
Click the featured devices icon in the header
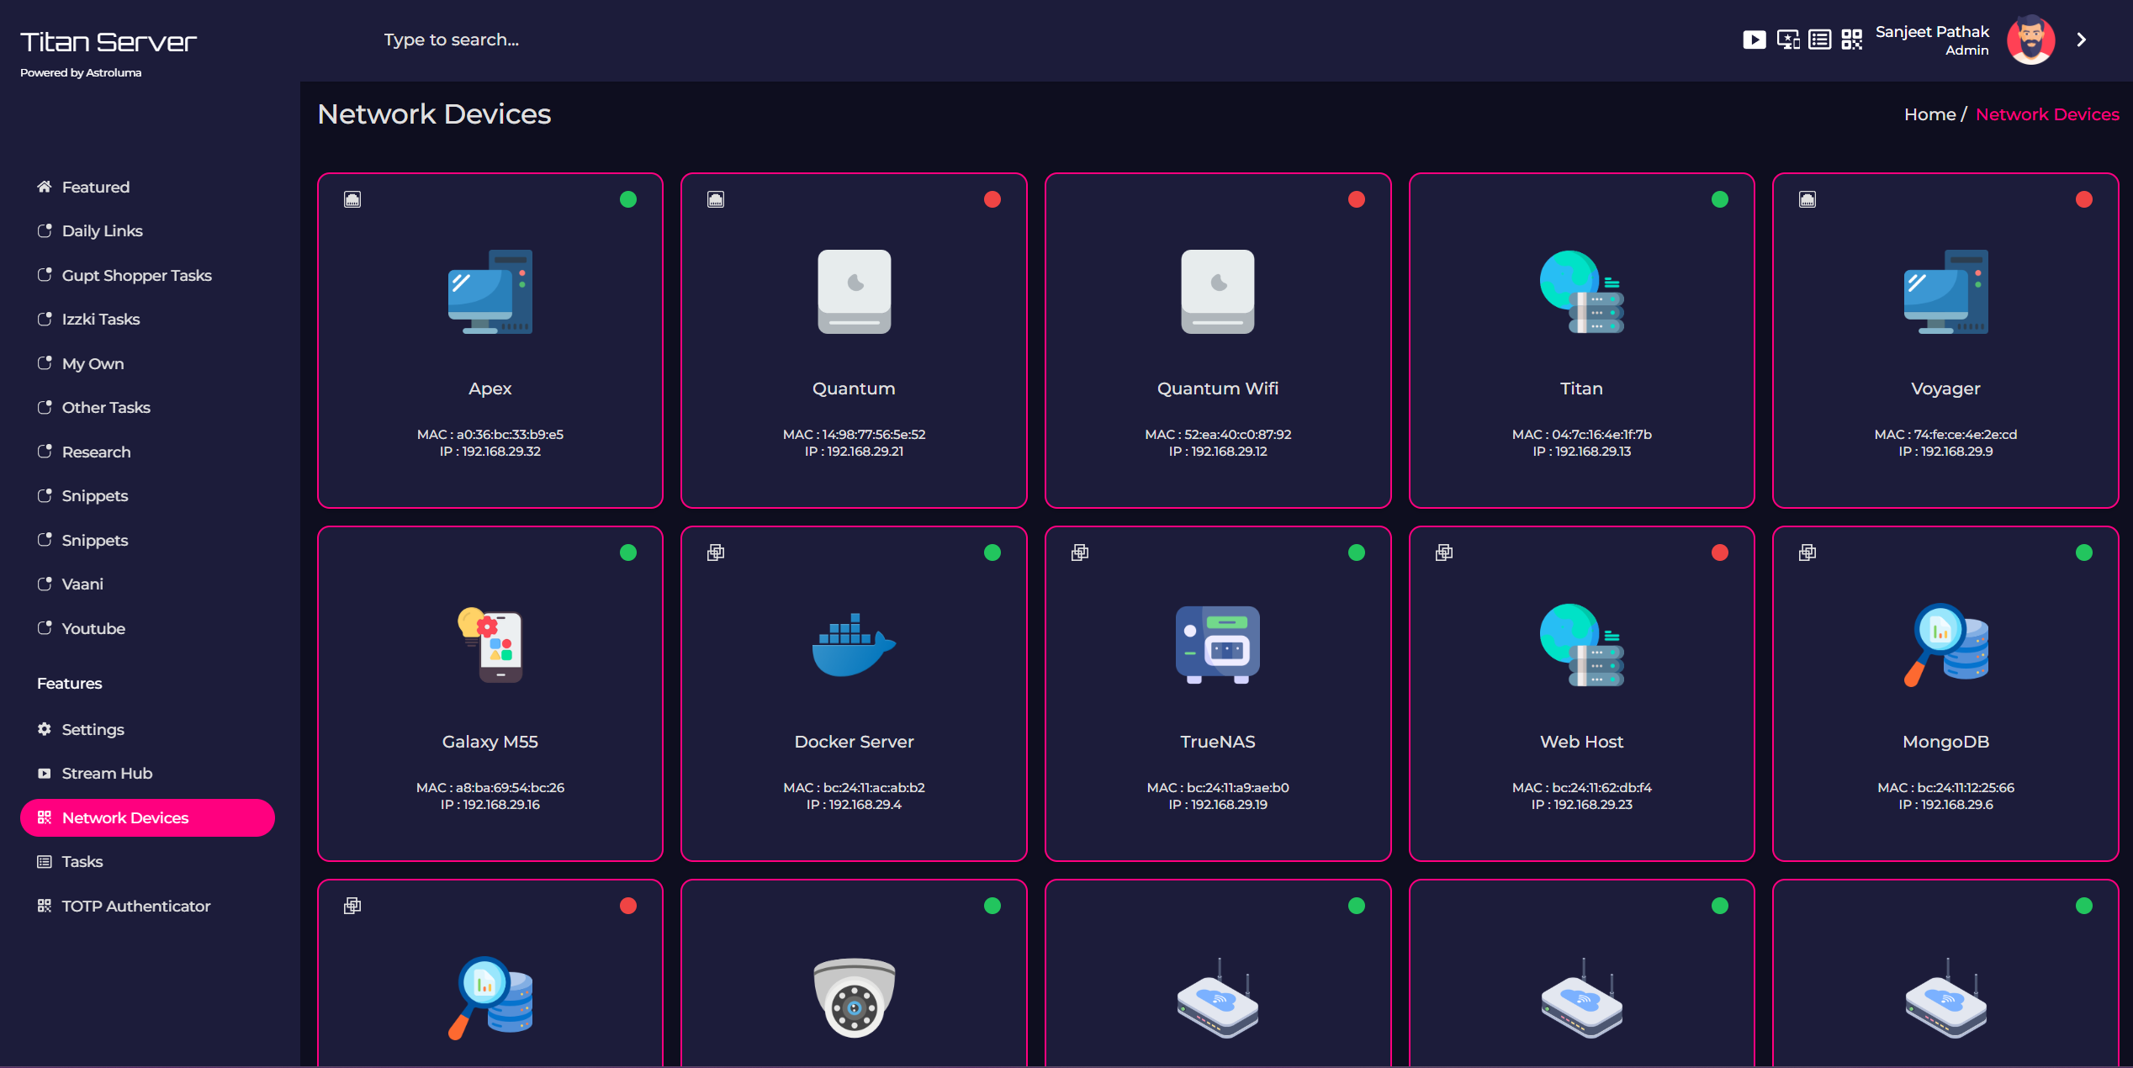click(x=1787, y=39)
